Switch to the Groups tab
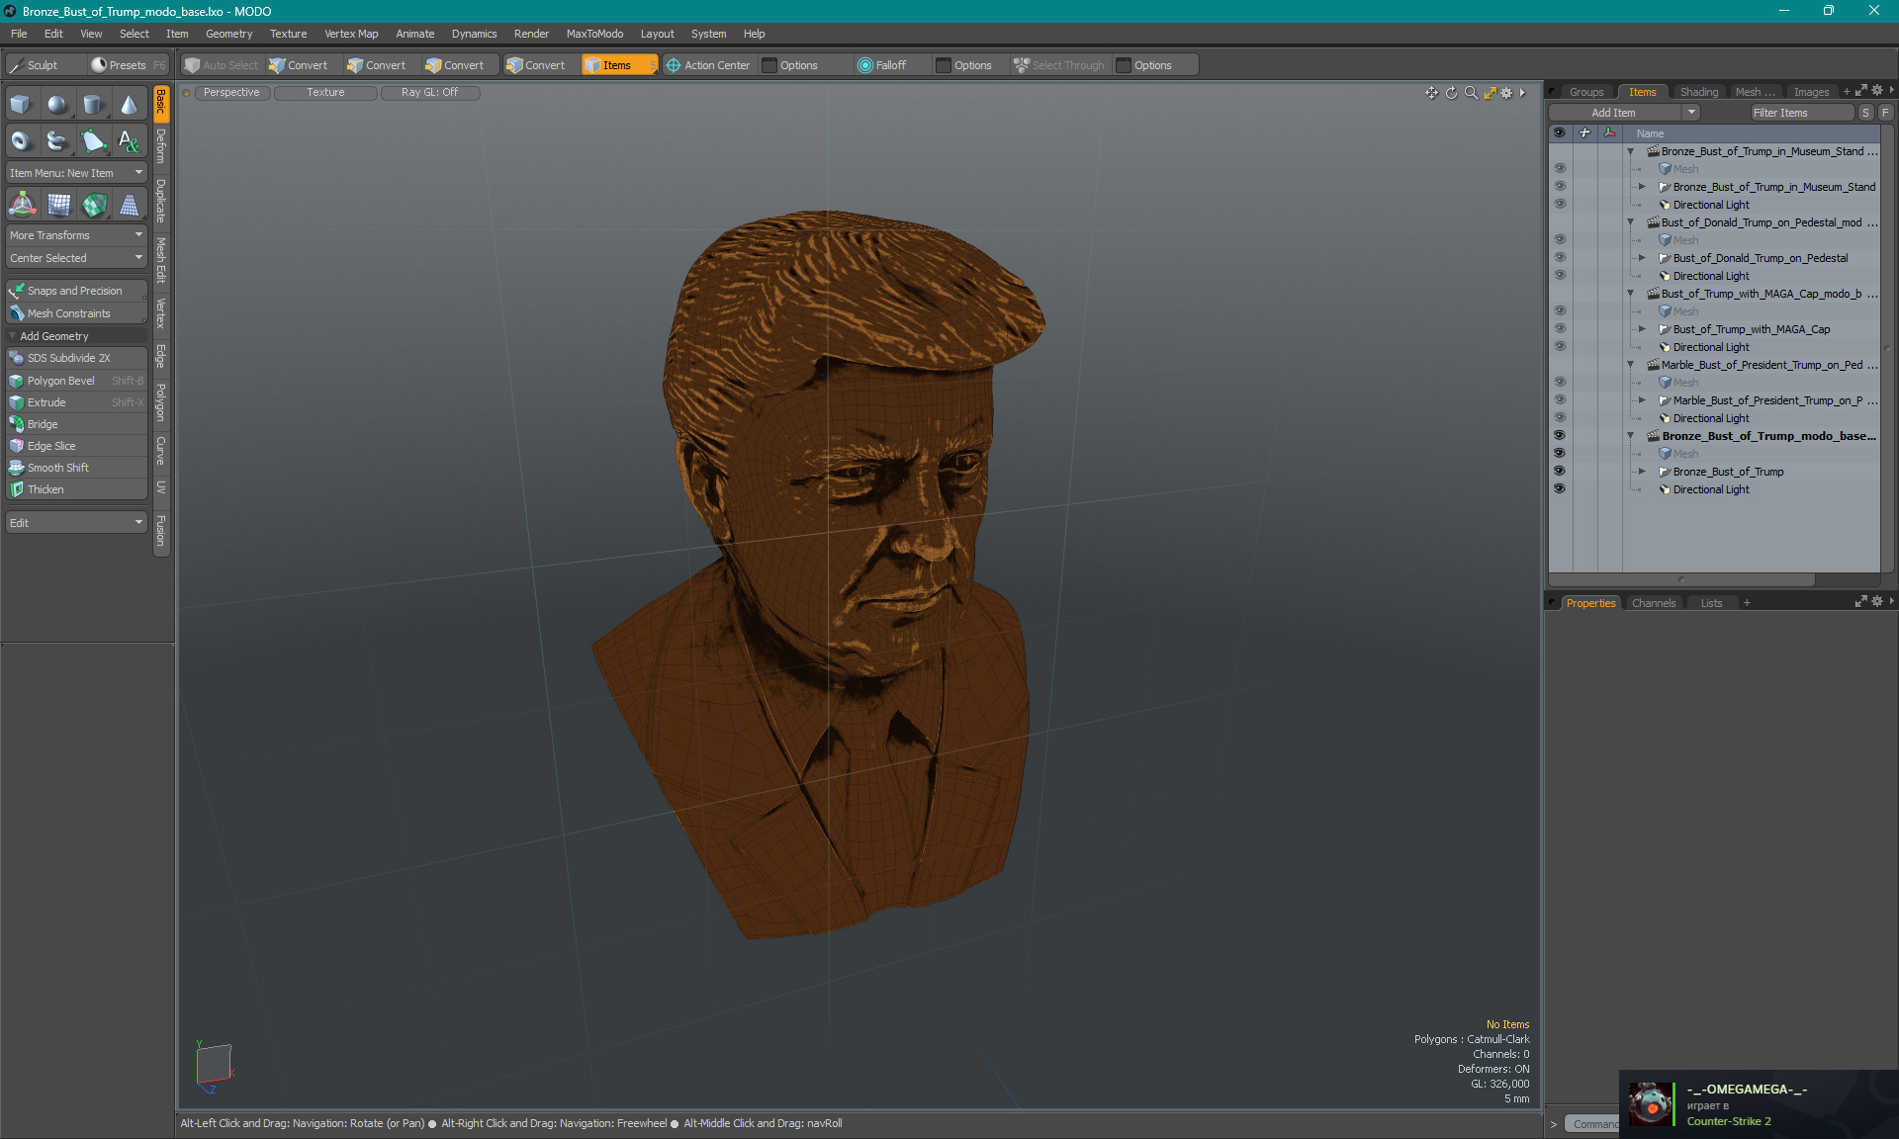 (1586, 92)
